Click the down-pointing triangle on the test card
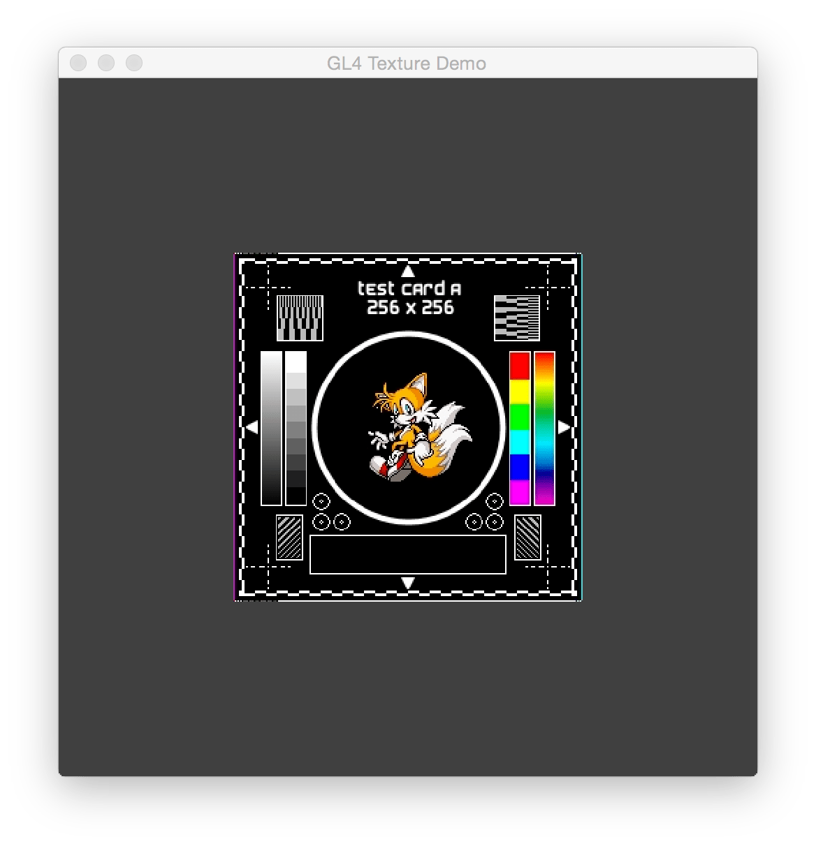This screenshot has height=846, width=816. 408,583
